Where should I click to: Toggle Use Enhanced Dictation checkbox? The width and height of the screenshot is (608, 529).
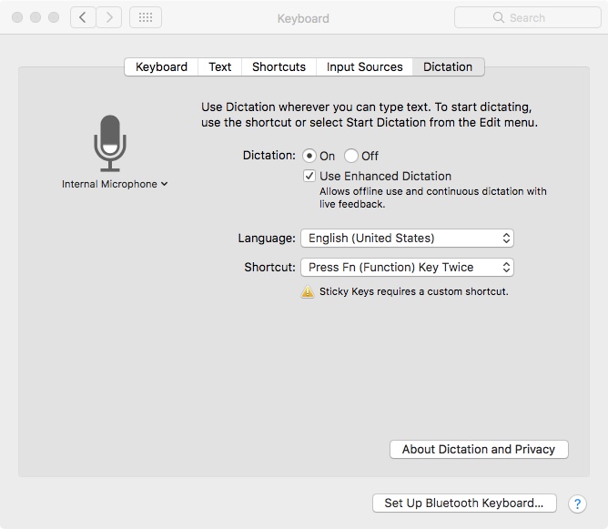pos(309,176)
